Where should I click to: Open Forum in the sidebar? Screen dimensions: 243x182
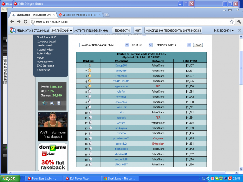[41, 58]
